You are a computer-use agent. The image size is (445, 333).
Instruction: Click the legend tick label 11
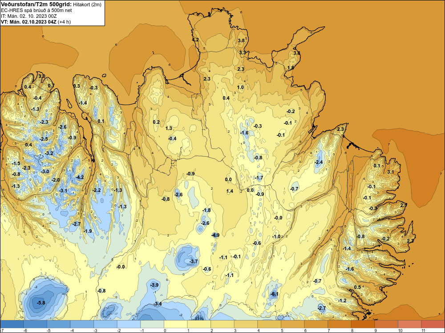click(423, 330)
